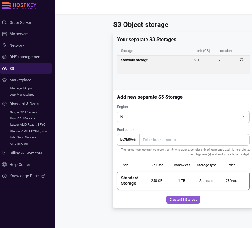Open the Knowledge Base link
The width and height of the screenshot is (252, 228).
click(x=24, y=176)
